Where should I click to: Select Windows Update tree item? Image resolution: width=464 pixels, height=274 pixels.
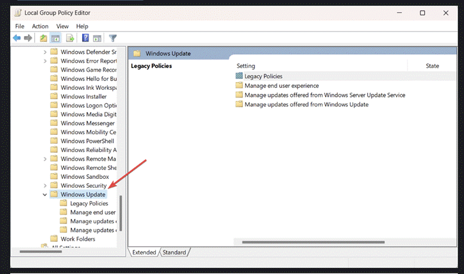tap(83, 194)
